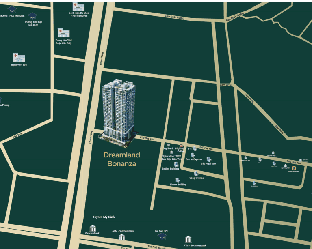Click the Zodiac Building icon
Image resolution: width=312 pixels, height=249 pixels.
(x=176, y=165)
